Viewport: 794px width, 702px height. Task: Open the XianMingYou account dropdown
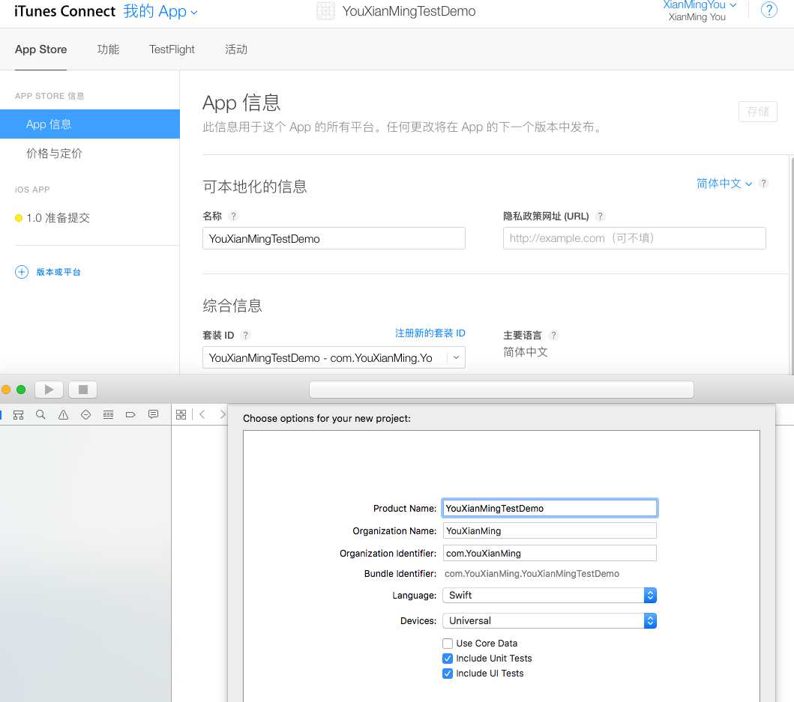[x=700, y=5]
